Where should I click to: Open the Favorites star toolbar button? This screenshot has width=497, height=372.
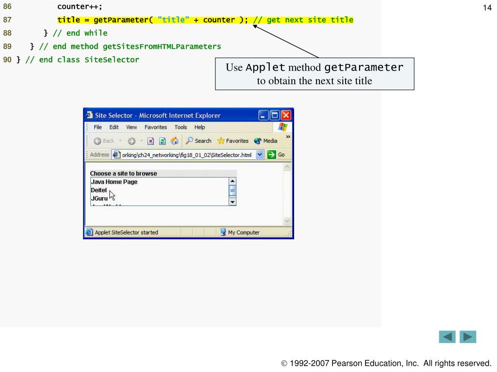click(x=233, y=141)
